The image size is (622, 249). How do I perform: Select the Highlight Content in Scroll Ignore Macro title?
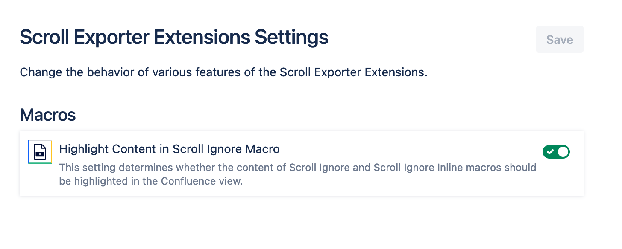click(x=169, y=149)
